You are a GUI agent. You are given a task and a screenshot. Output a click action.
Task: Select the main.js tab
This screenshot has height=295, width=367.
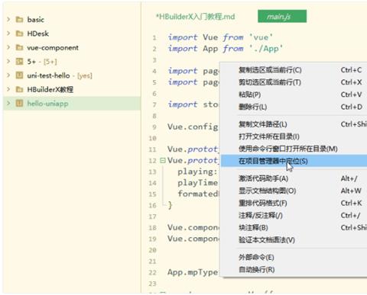(x=282, y=17)
